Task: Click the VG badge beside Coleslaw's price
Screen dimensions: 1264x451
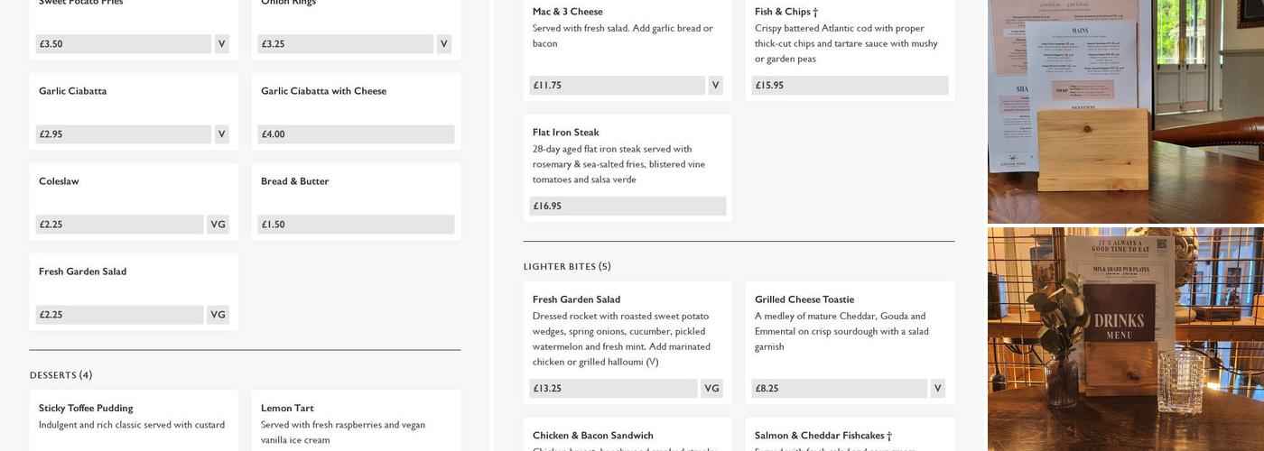Action: click(218, 225)
